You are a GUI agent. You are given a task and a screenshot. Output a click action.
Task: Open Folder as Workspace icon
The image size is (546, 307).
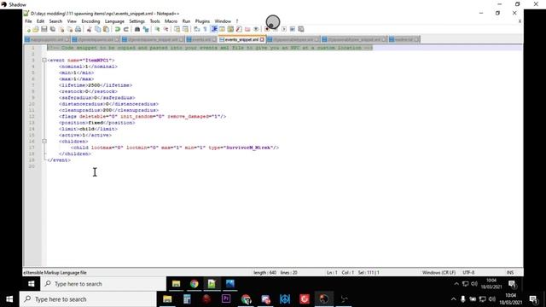247,29
